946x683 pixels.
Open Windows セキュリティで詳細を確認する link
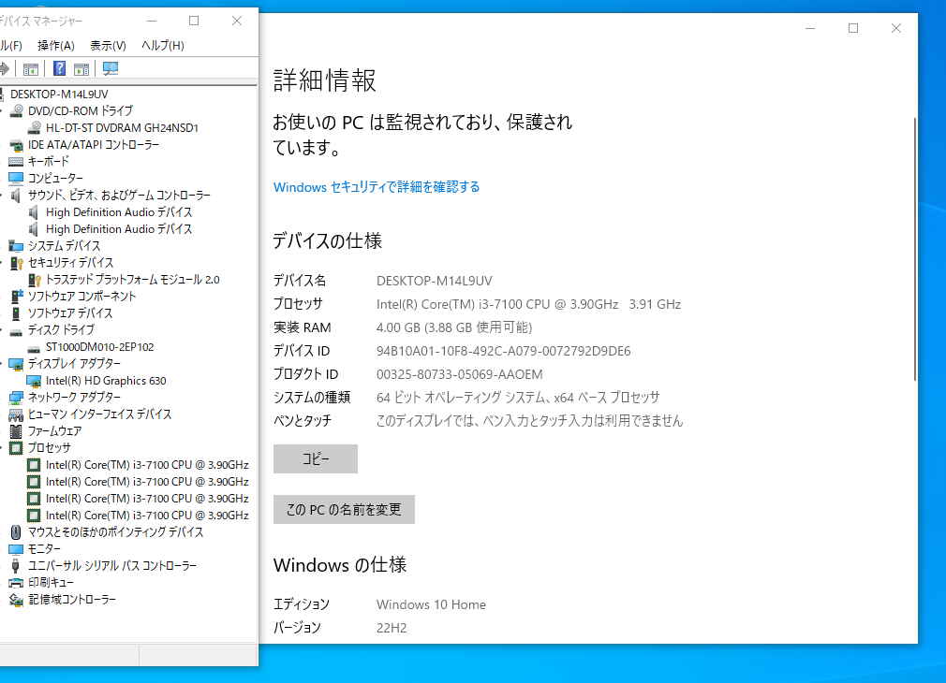[x=376, y=186]
